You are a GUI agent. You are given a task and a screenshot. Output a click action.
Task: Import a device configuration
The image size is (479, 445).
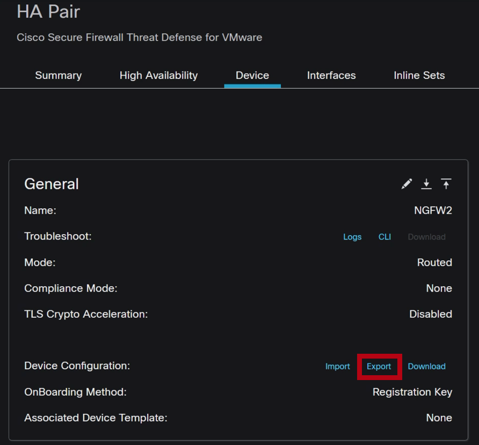tap(337, 366)
